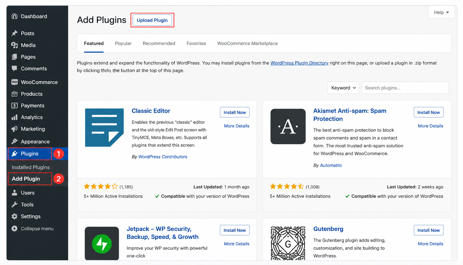Click the Jetpack plugin title
Viewport: 463px width, 265px height.
point(162,233)
